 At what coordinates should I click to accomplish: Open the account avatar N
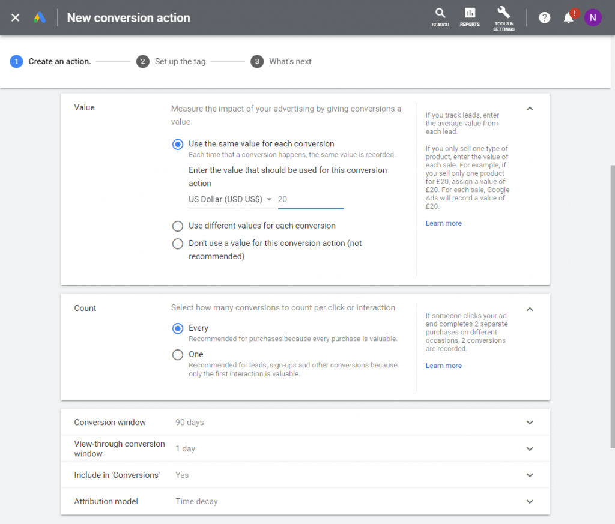[593, 17]
